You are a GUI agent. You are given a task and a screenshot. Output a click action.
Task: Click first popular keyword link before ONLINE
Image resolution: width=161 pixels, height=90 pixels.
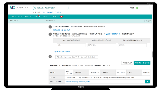point(43,12)
